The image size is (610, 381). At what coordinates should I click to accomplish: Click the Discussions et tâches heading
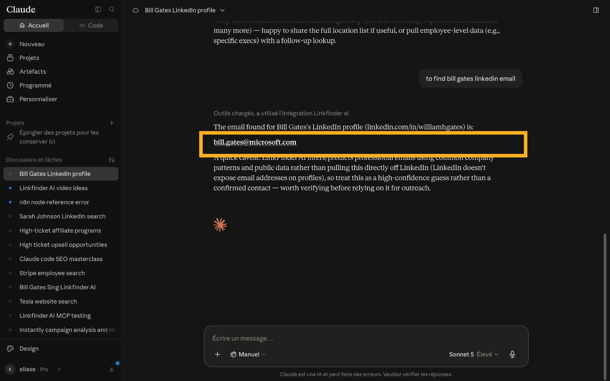34,160
